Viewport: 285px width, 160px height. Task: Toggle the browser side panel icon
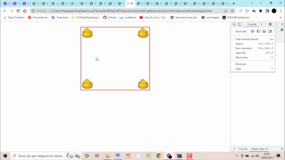pos(267,11)
